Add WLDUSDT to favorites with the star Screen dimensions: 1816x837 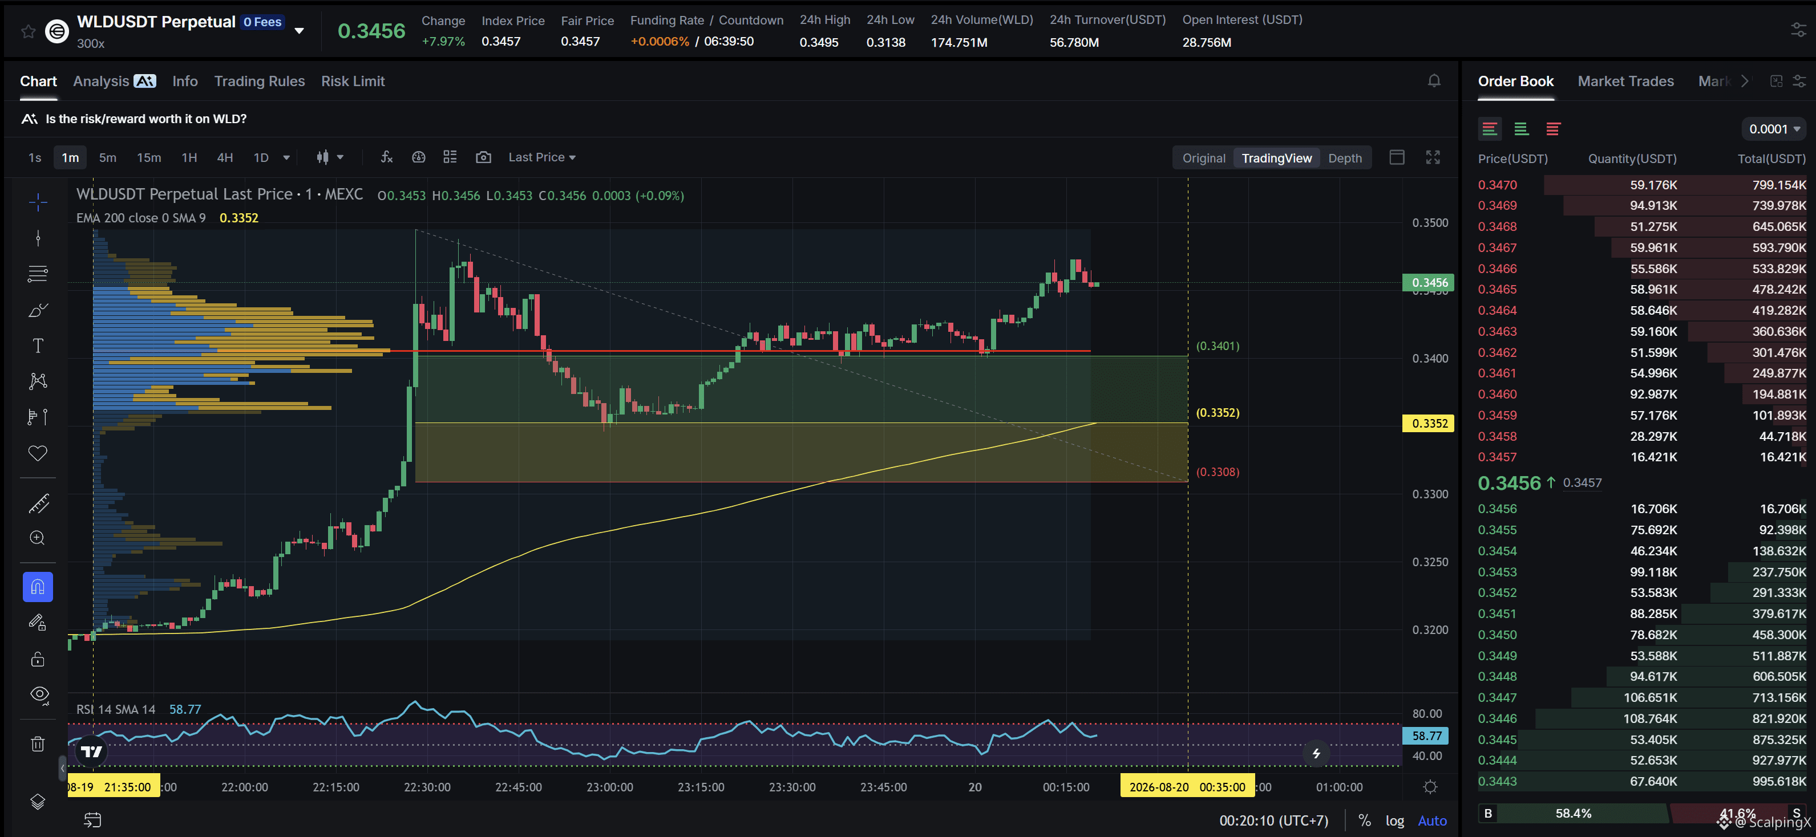[x=28, y=31]
